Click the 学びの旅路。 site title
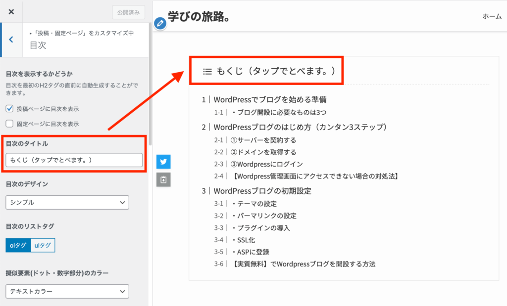Screen dimensions: 507x306 (199, 16)
